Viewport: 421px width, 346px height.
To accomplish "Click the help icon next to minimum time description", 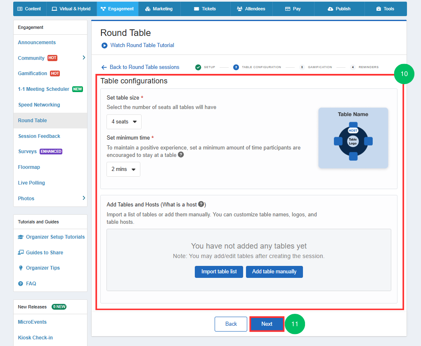I will (181, 155).
